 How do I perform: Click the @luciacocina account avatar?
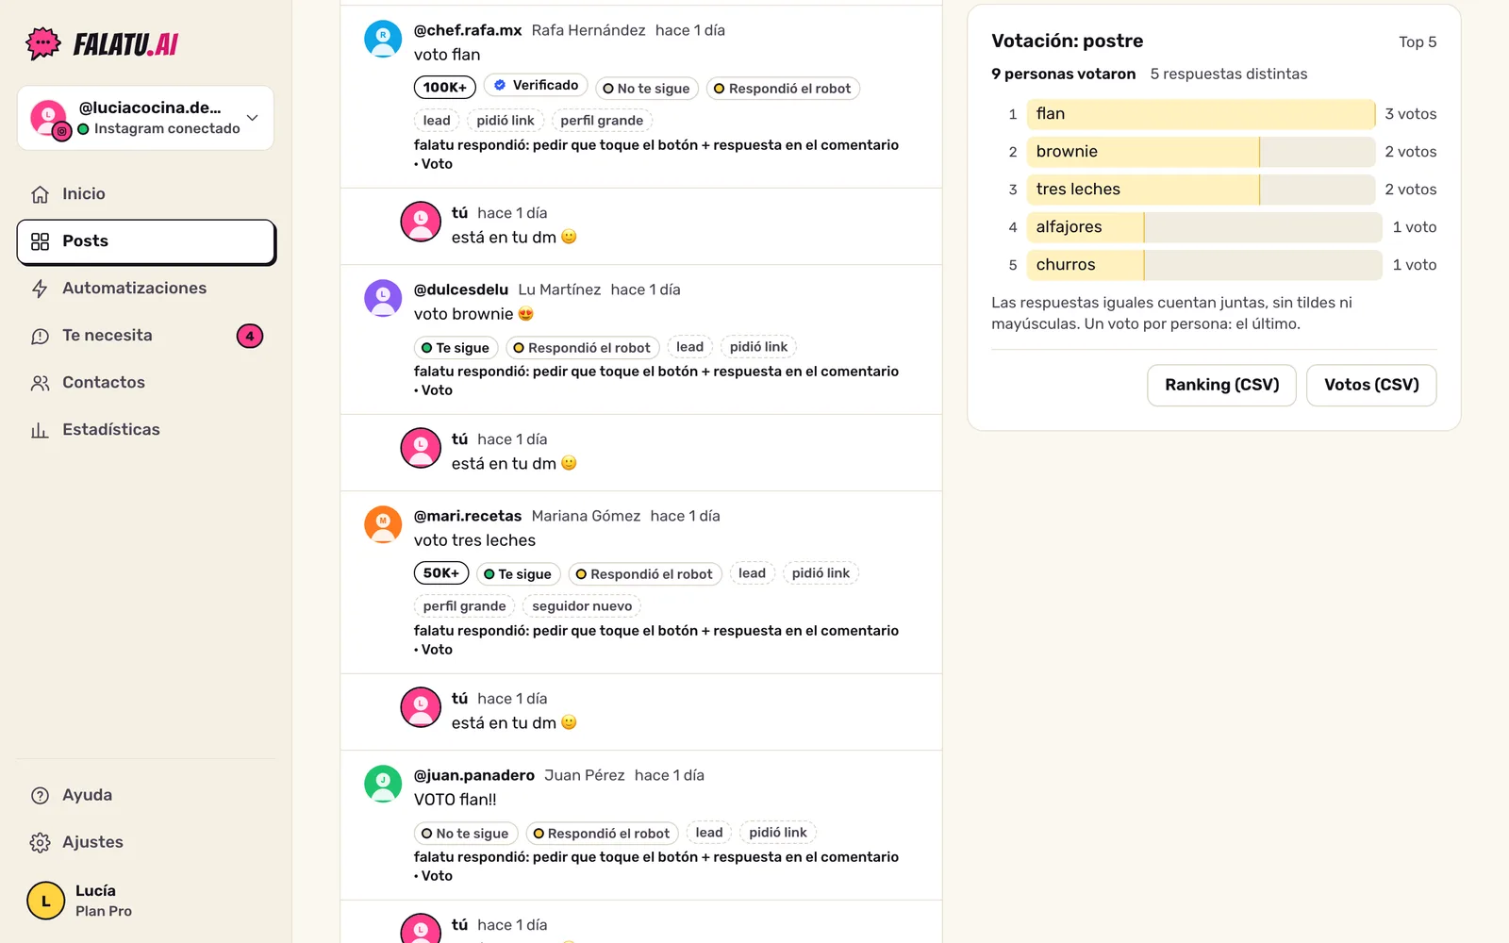pos(48,118)
